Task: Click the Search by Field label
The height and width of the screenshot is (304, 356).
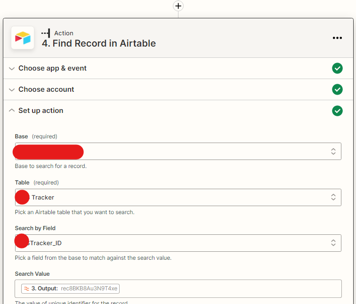Action: click(x=35, y=228)
